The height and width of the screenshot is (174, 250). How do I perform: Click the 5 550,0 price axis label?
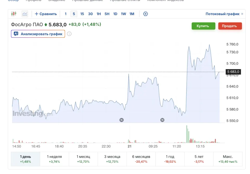232,121
